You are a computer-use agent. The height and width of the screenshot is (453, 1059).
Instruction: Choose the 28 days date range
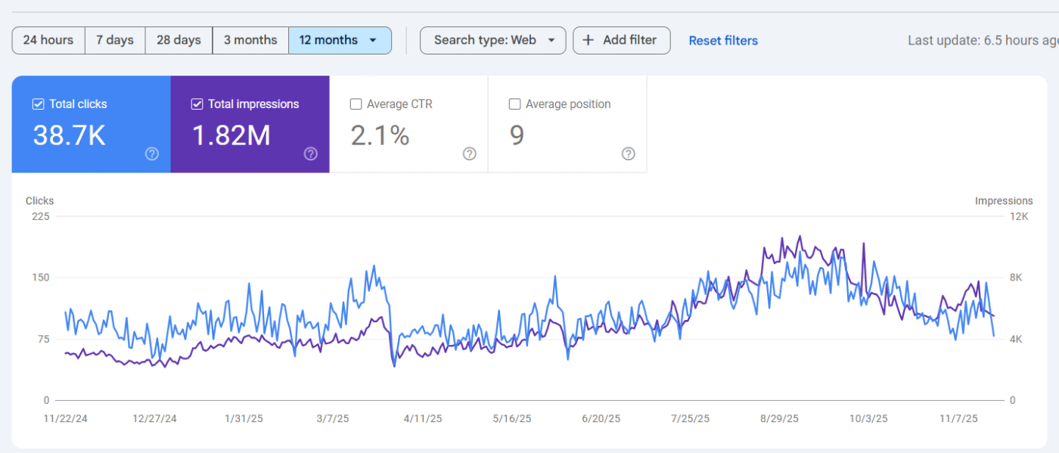click(179, 41)
